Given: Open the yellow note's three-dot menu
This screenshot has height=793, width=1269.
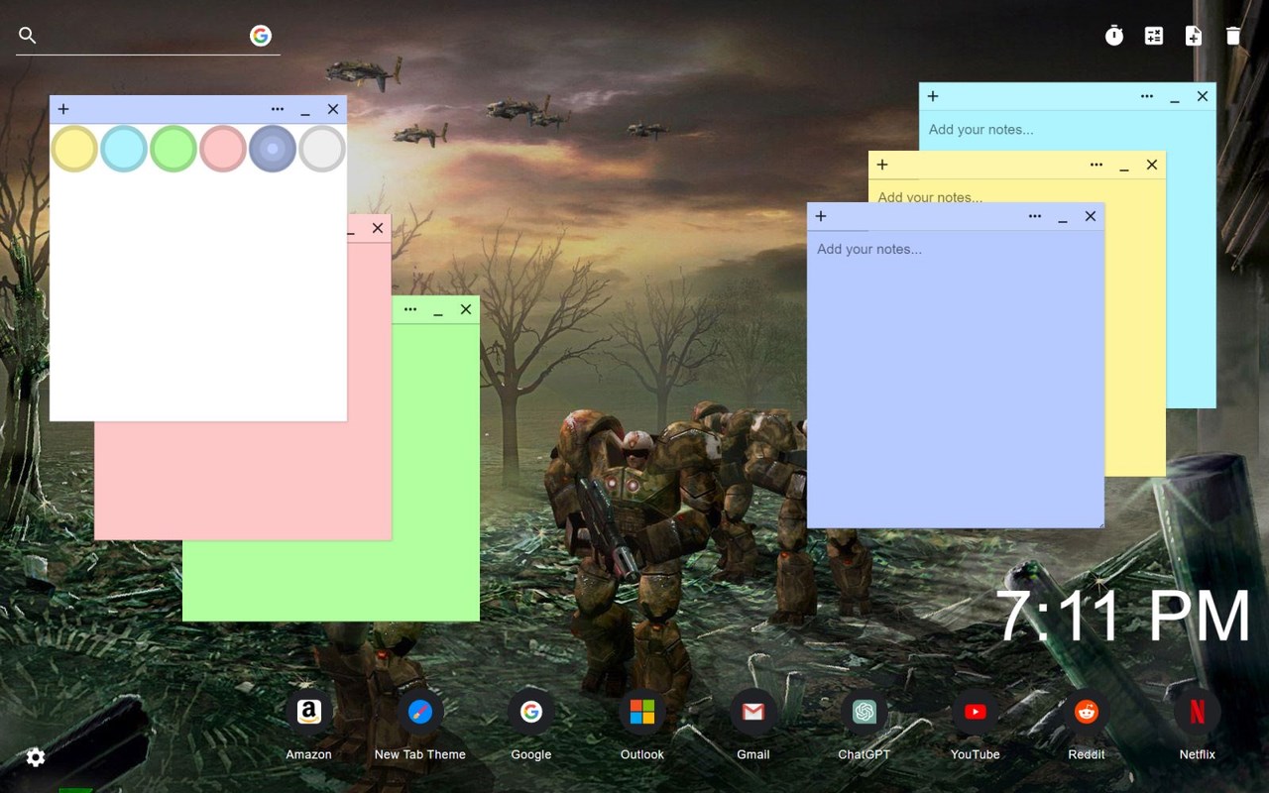Looking at the screenshot, I should pyautogui.click(x=1096, y=165).
